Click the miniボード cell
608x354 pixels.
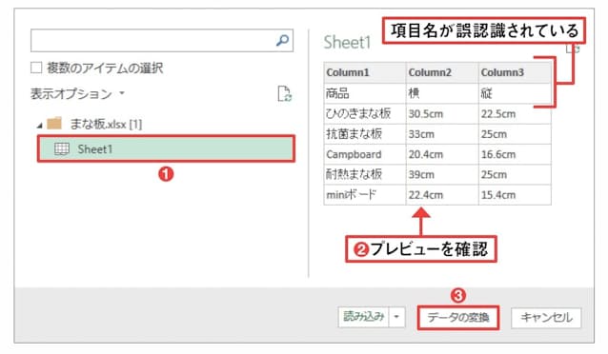pos(365,194)
